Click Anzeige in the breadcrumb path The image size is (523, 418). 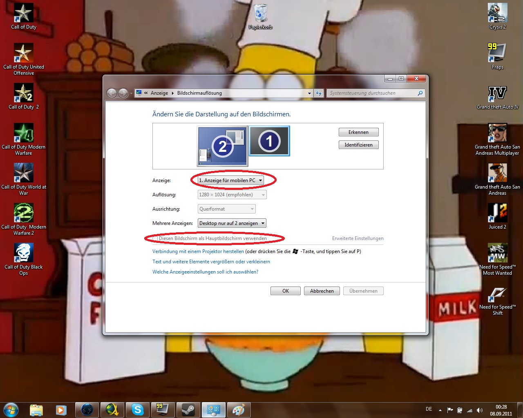click(x=159, y=93)
